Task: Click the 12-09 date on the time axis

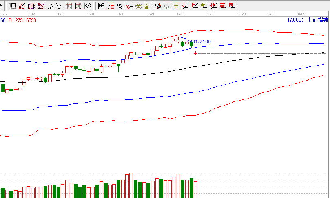Action: pyautogui.click(x=211, y=14)
